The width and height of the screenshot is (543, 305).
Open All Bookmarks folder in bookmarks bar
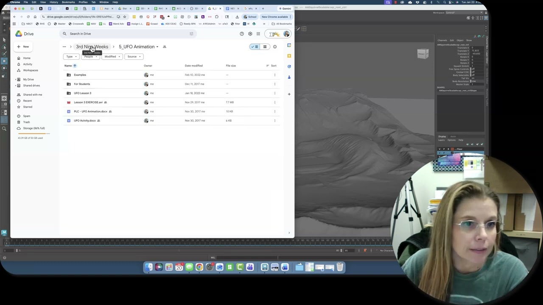click(282, 24)
